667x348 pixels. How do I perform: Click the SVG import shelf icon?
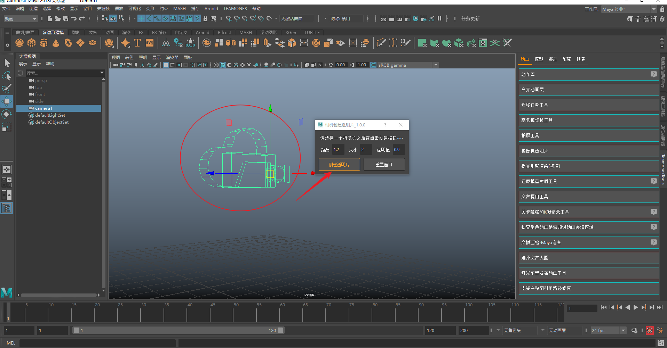(x=150, y=43)
